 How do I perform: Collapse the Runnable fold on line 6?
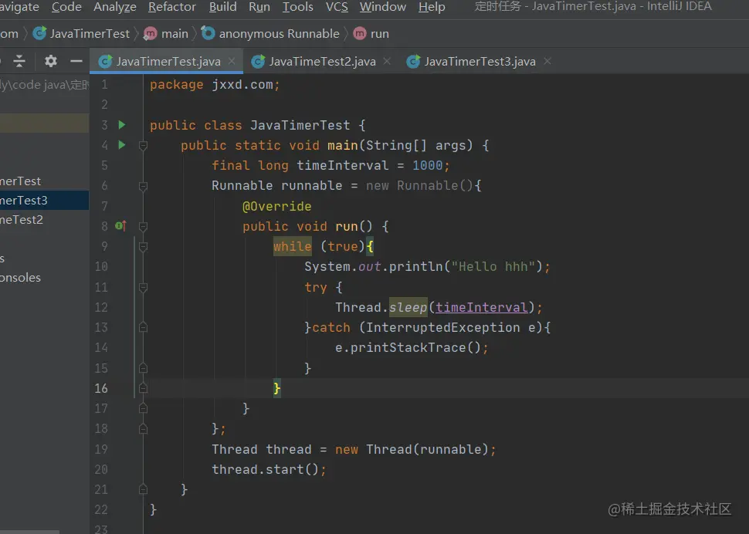(143, 186)
